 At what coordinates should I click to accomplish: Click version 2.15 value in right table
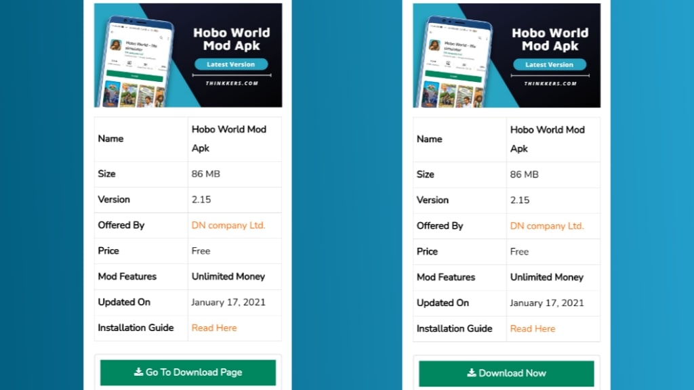point(520,200)
